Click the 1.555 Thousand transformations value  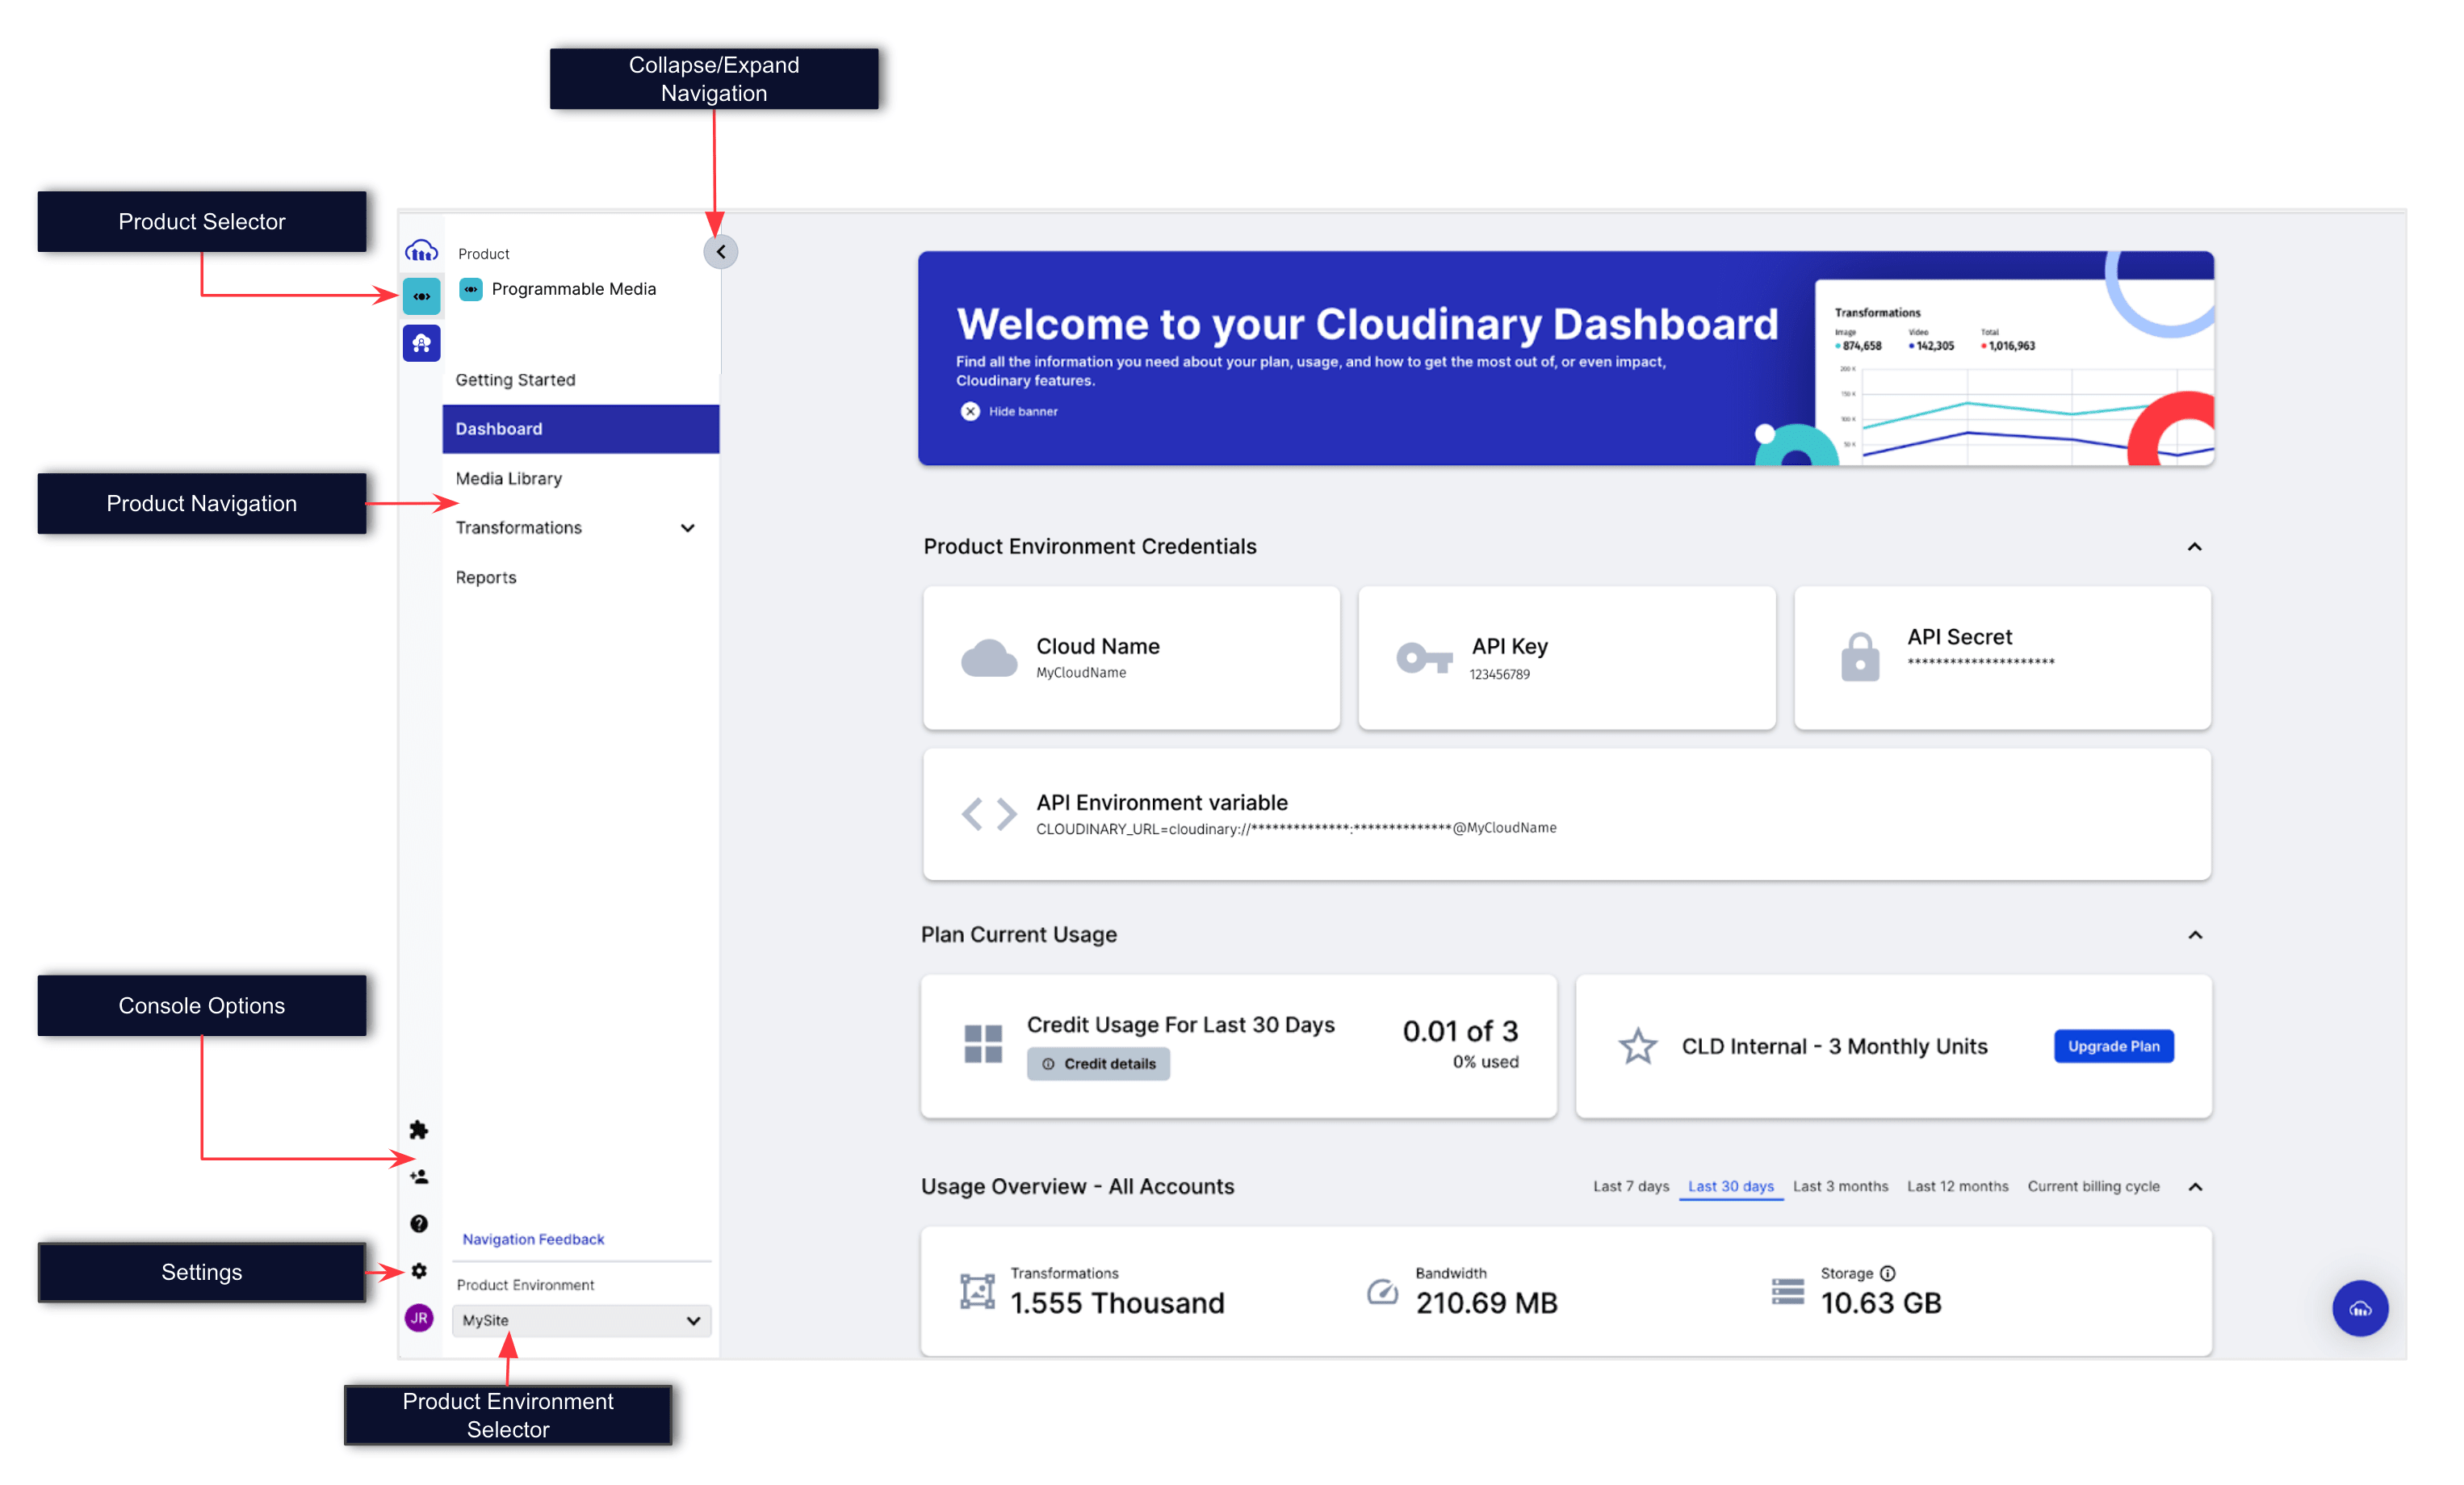tap(1116, 1302)
